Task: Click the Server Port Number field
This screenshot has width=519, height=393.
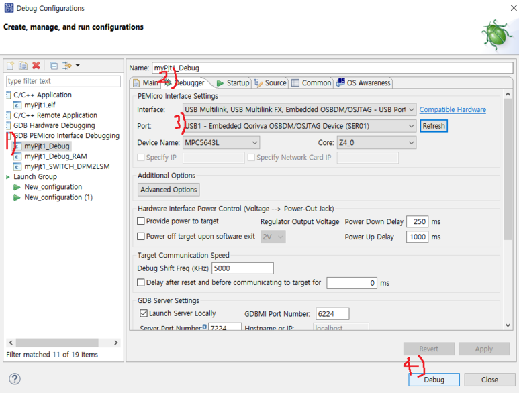Action: point(225,327)
